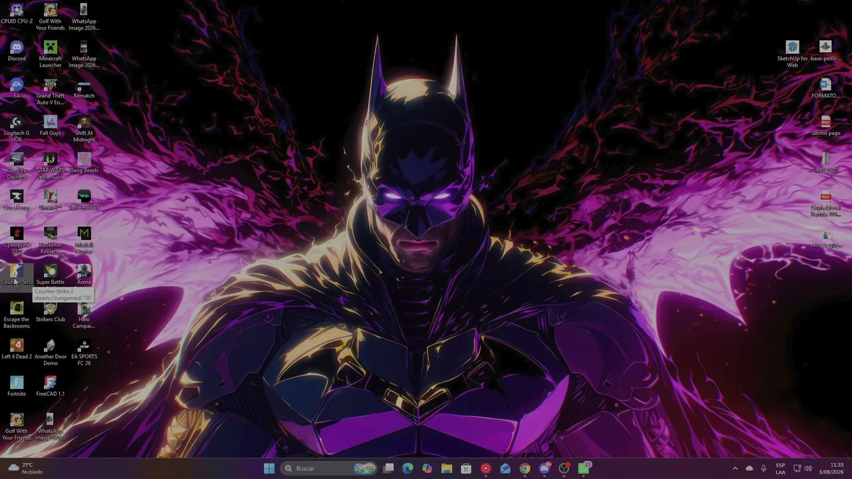Select the Voicemod V3 desktop shortcut
852x479 pixels.
click(84, 201)
